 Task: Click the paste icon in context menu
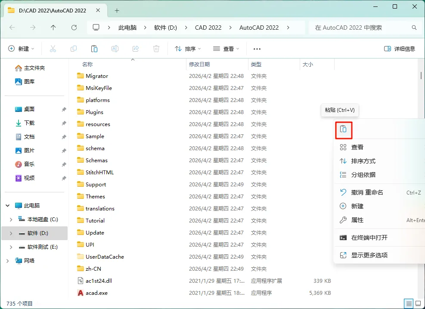(344, 129)
